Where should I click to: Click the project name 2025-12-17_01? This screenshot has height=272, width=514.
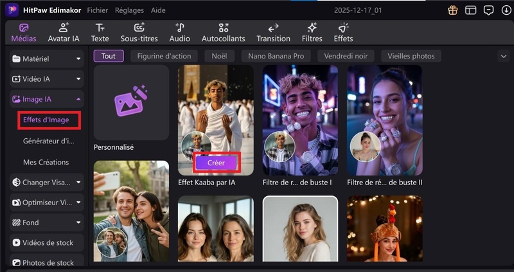[358, 10]
